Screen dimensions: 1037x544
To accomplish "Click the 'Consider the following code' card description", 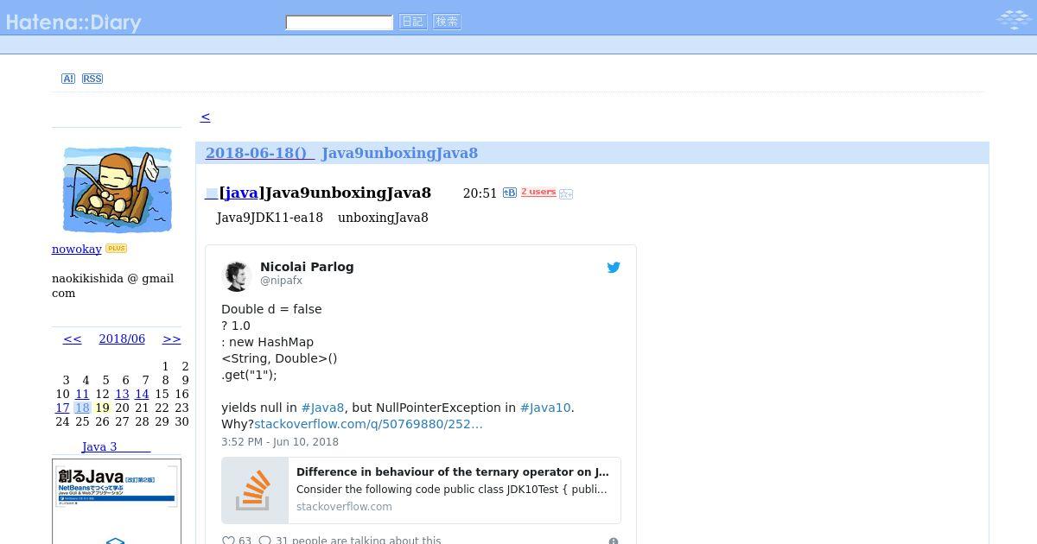I will pos(452,490).
